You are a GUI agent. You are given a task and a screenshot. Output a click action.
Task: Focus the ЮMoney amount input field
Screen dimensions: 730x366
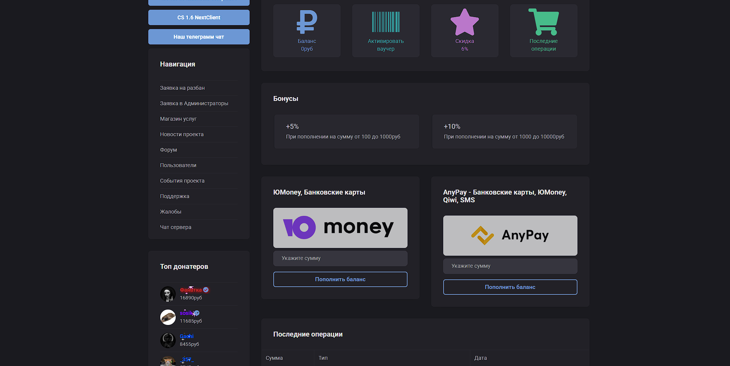[x=340, y=258]
